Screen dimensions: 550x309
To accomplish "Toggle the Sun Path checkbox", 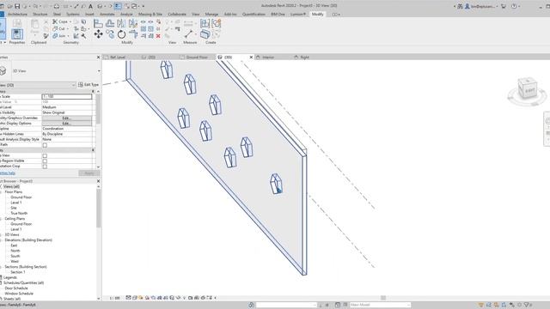I will point(45,145).
